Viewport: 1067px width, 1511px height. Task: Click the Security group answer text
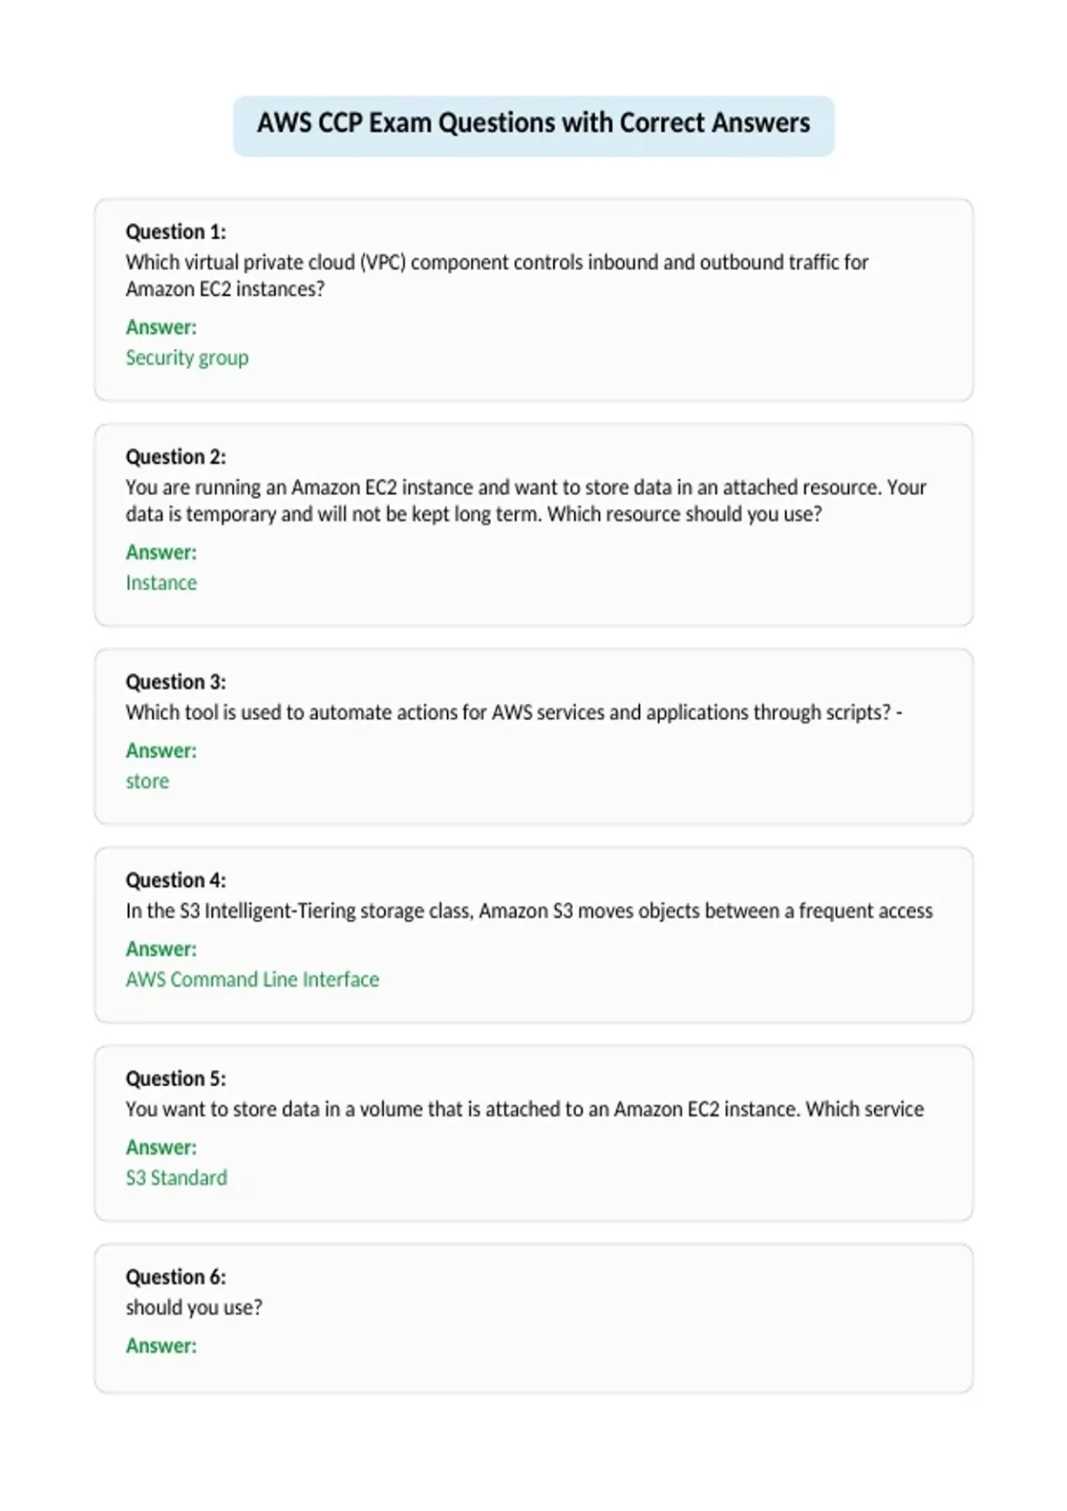point(187,357)
